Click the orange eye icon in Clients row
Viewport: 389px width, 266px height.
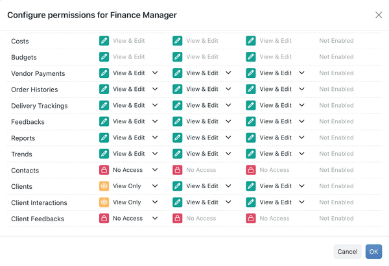104,186
